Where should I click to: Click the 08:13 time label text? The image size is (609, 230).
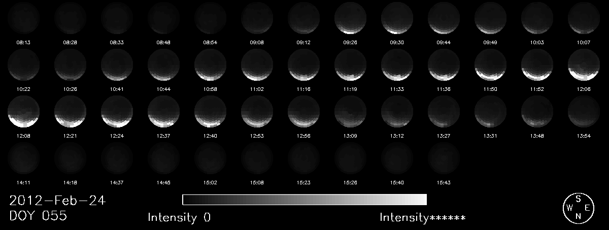tap(23, 42)
